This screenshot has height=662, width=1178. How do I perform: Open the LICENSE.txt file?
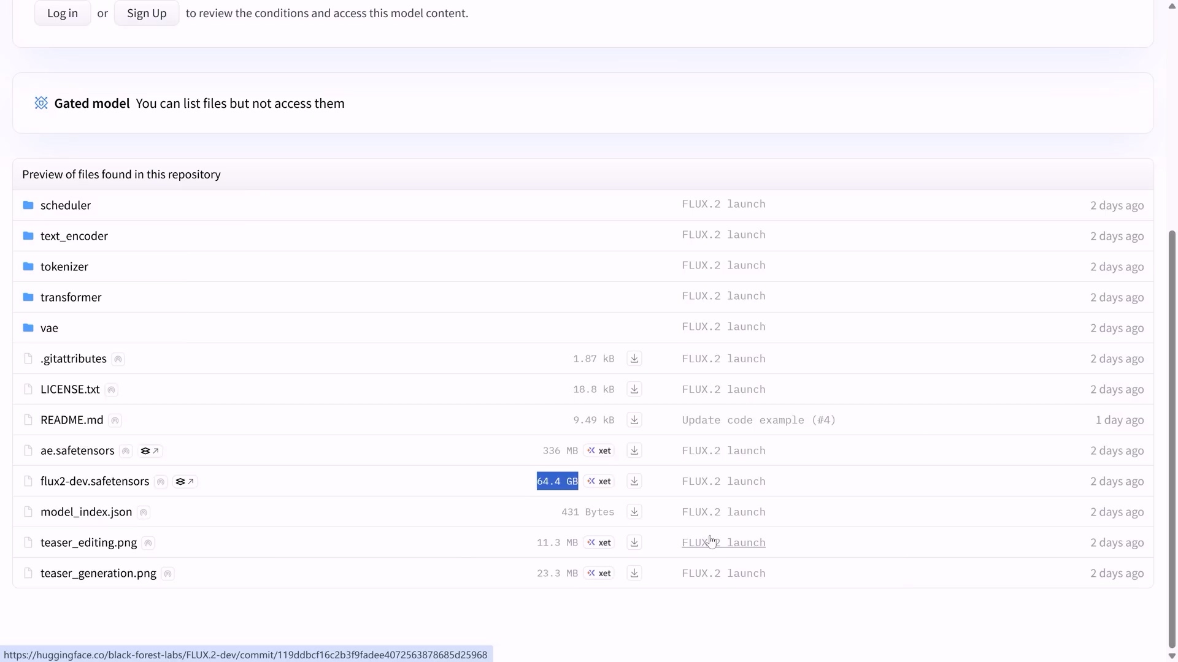(70, 389)
